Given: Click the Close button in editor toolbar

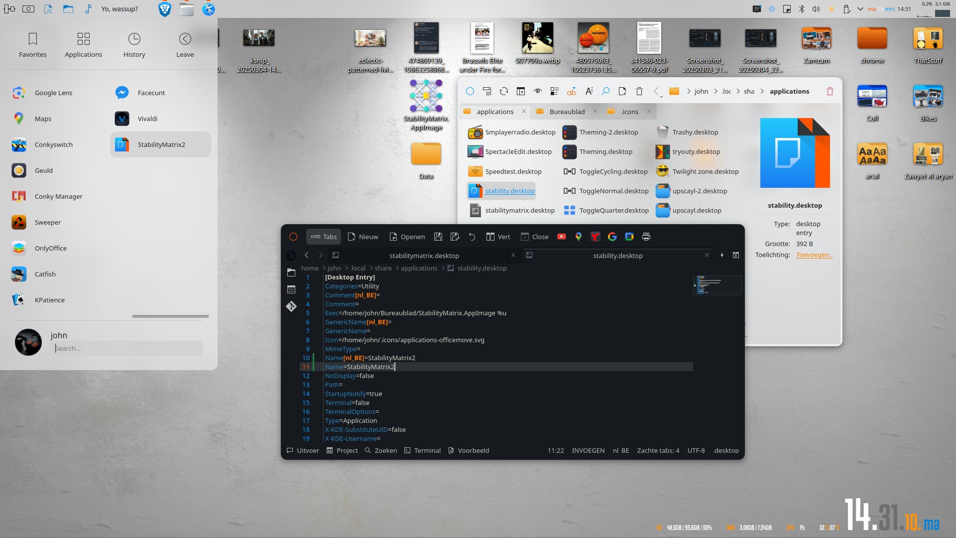Looking at the screenshot, I should 535,237.
